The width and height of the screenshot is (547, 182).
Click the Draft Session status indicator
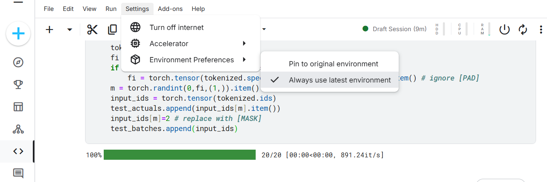tap(395, 29)
